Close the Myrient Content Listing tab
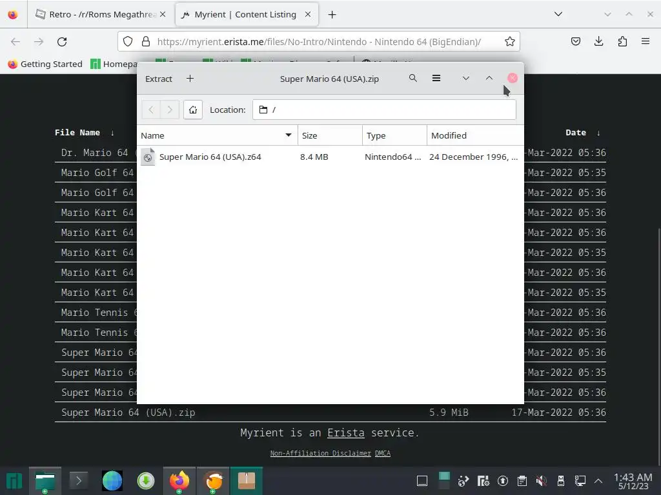 click(x=308, y=14)
